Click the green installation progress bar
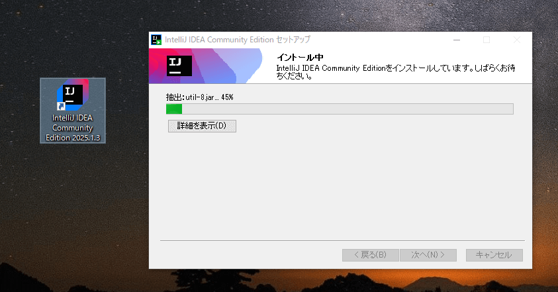Image resolution: width=558 pixels, height=292 pixels. [x=340, y=109]
